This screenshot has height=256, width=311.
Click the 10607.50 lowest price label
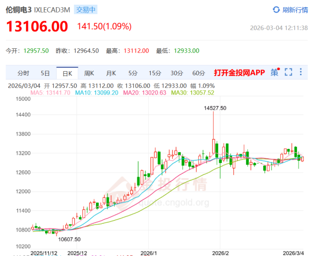(69, 239)
